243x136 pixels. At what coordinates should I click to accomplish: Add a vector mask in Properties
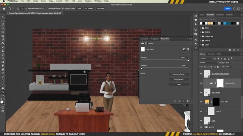[x=188, y=49]
